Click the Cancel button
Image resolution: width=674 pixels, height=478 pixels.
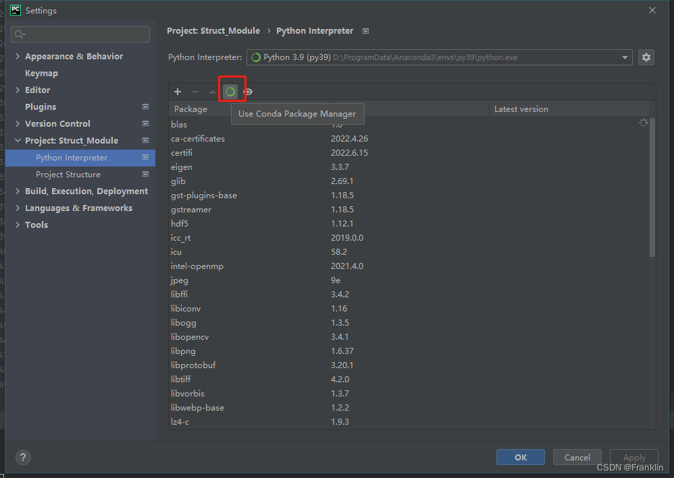click(x=577, y=457)
